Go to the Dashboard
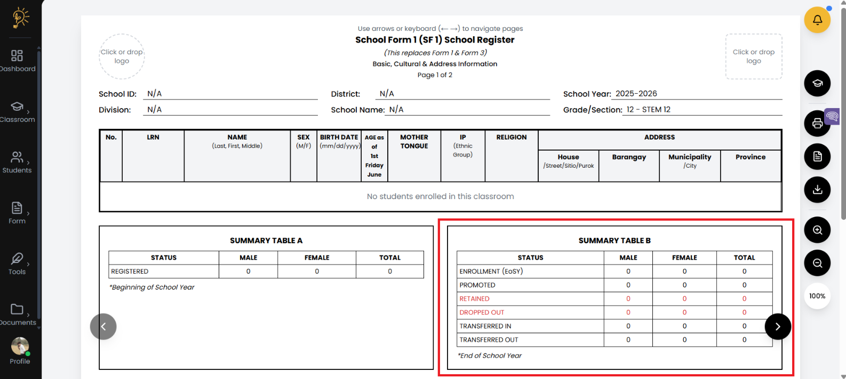Image resolution: width=846 pixels, height=379 pixels. (17, 61)
